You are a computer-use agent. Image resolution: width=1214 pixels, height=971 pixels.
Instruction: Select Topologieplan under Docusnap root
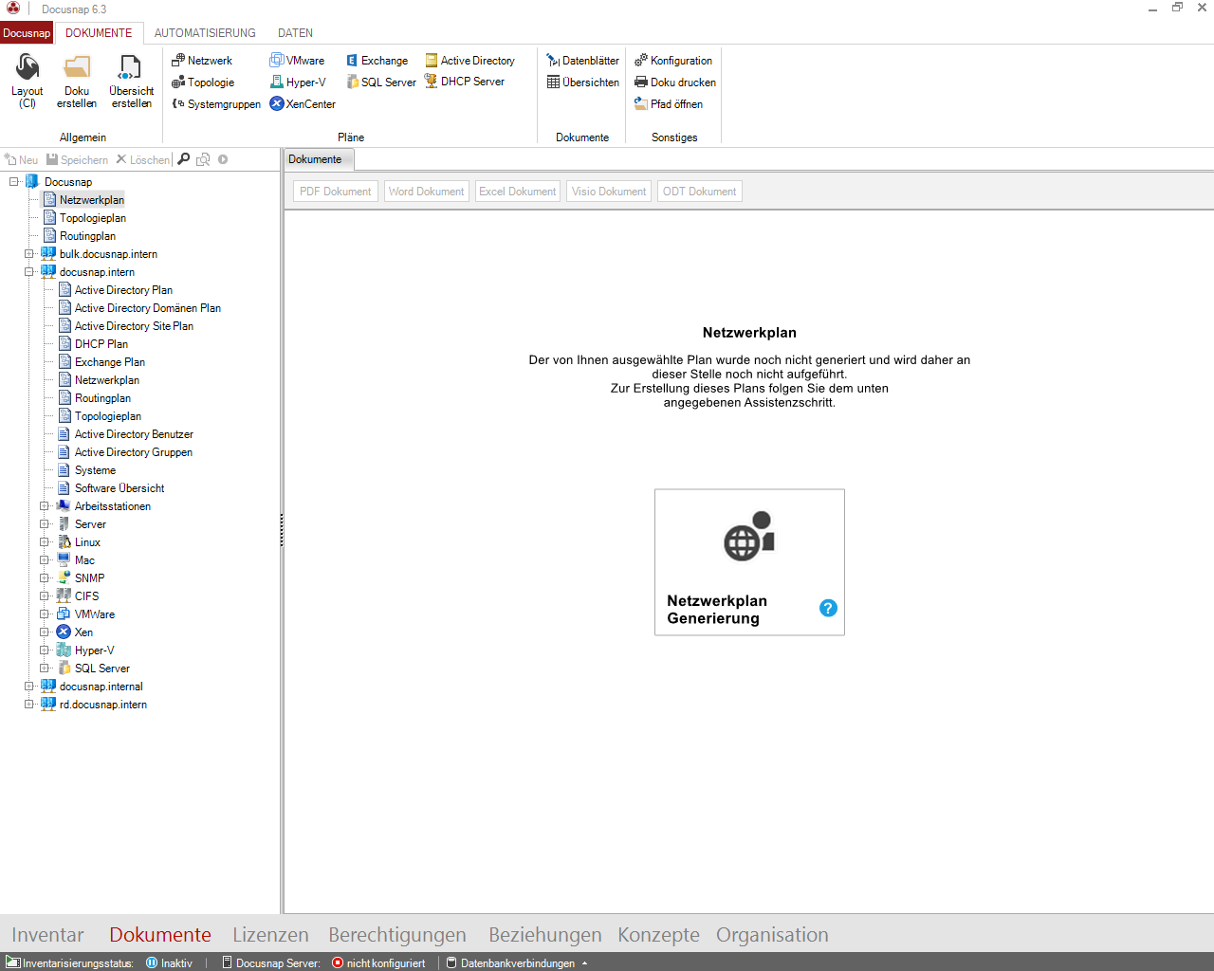[93, 217]
